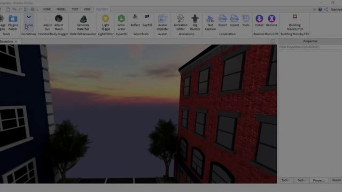Click the New file icon in quick access toolbar
This screenshot has height=192, width=342.
(8, 10)
